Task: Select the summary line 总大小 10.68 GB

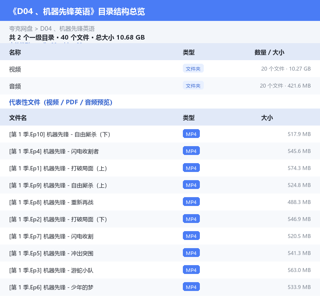Action: click(x=120, y=37)
